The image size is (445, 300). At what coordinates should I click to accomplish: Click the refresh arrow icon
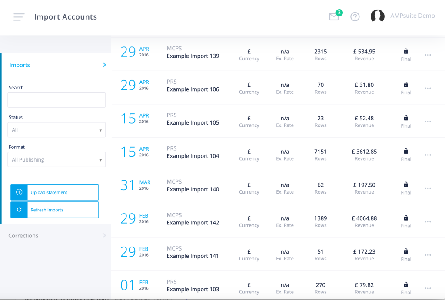tap(19, 210)
